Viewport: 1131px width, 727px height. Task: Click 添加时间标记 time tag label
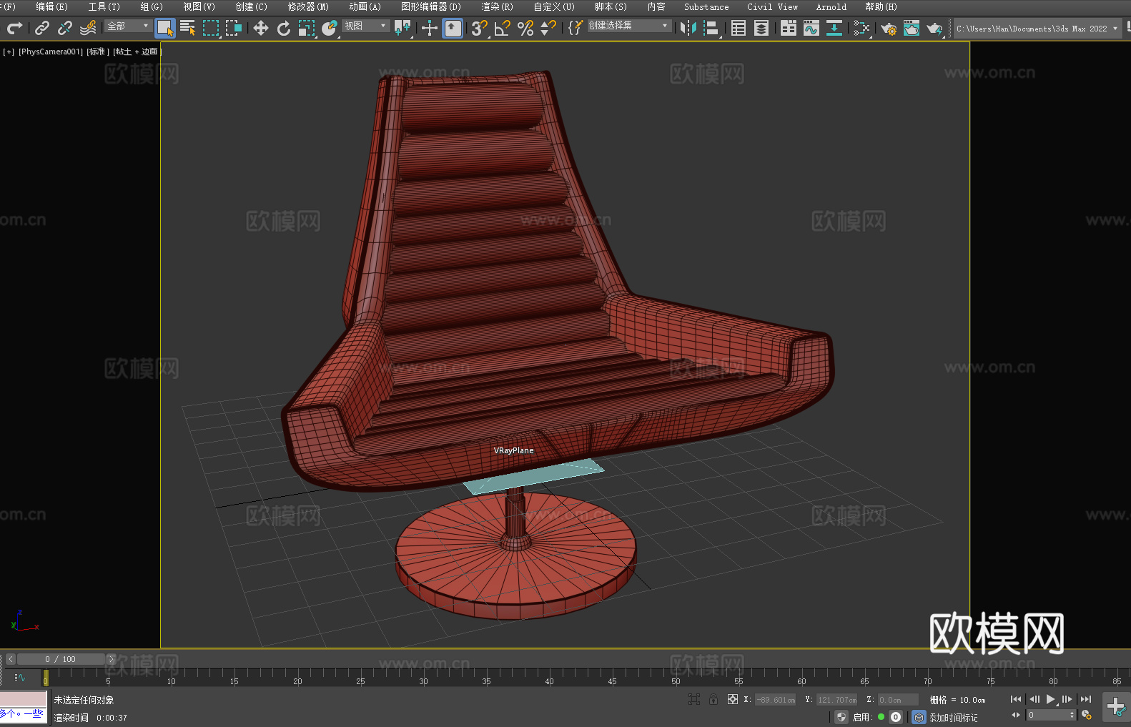954,718
